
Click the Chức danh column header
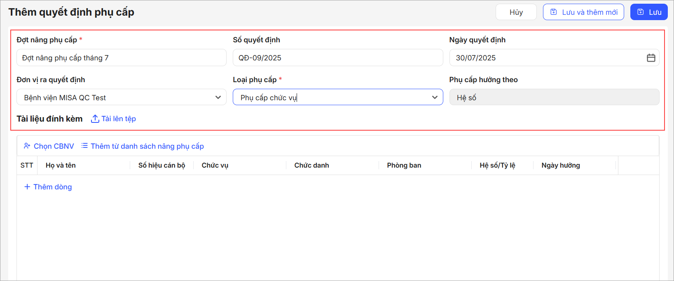[x=311, y=165]
